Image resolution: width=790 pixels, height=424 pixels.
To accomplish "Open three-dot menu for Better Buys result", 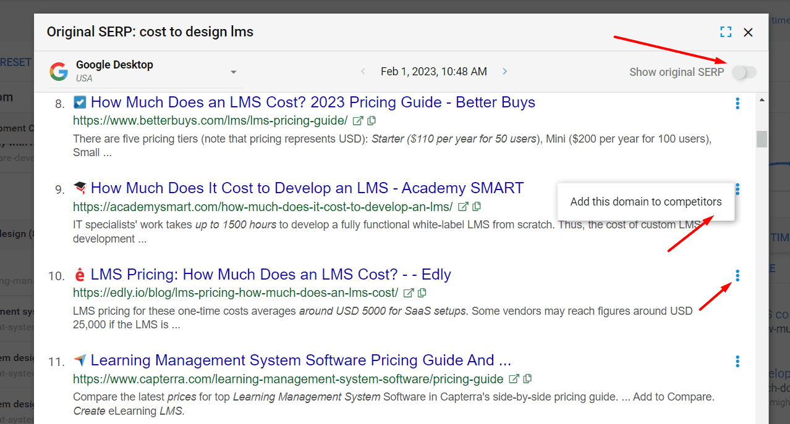I will tap(737, 104).
